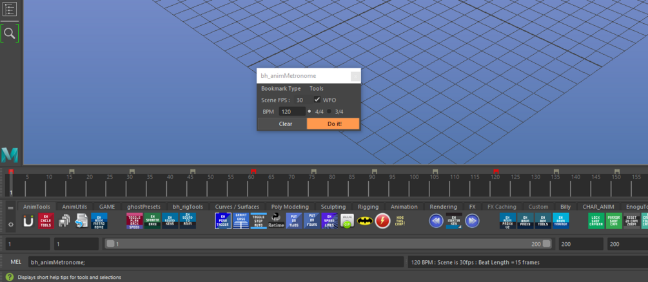Click the help line checkmark icon
Image resolution: width=648 pixels, height=282 pixels.
pyautogui.click(x=9, y=277)
